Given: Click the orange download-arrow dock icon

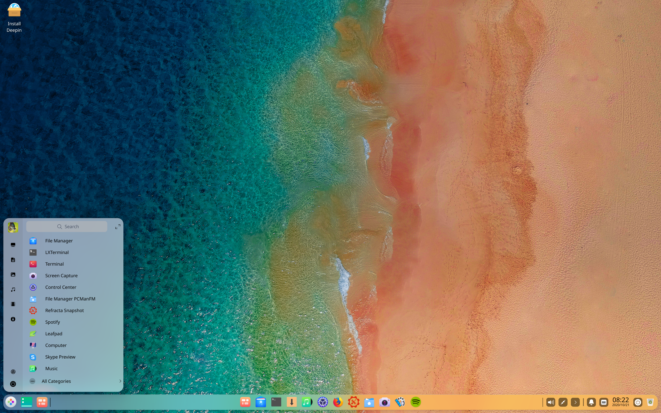Looking at the screenshot, I should point(292,402).
